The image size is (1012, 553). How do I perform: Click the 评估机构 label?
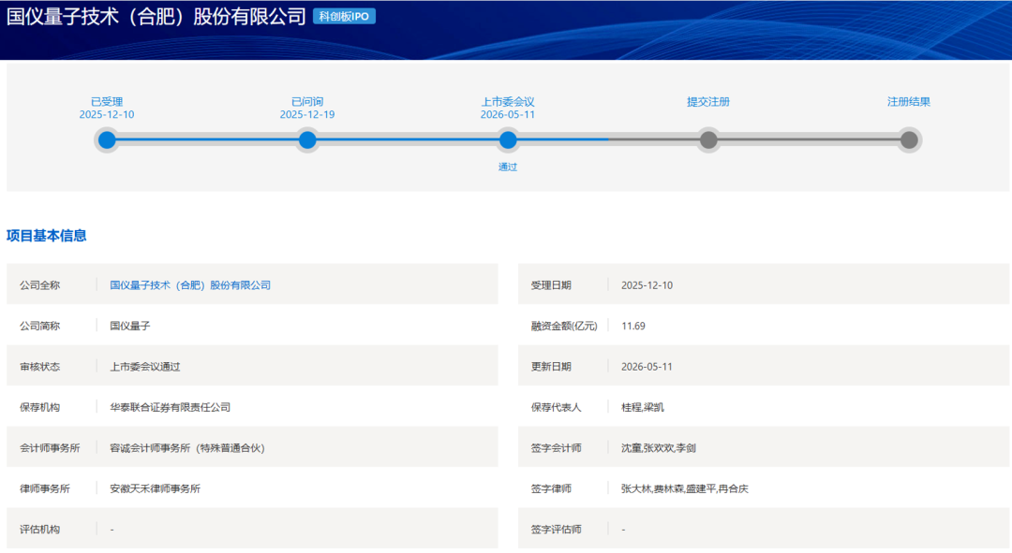(x=40, y=530)
